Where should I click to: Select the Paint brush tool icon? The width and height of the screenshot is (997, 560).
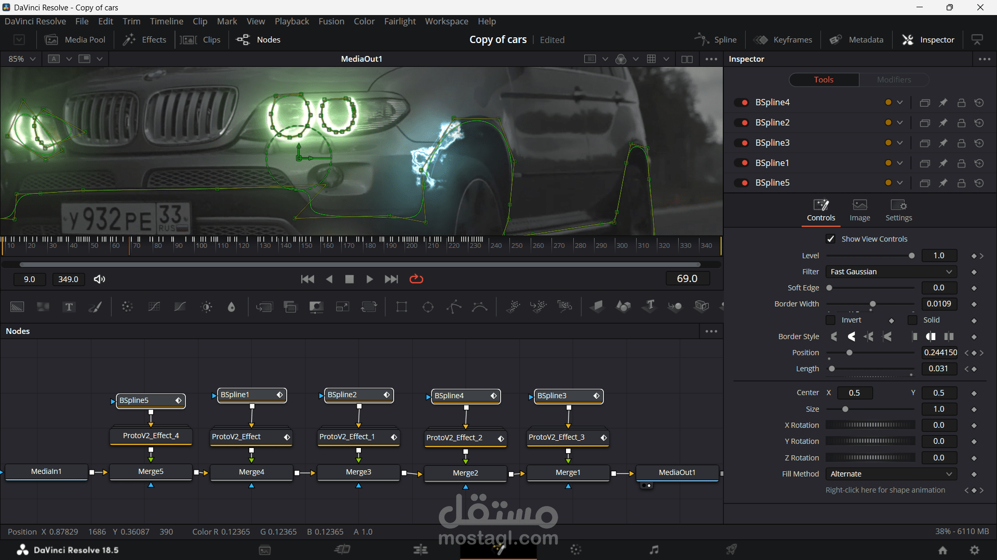pyautogui.click(x=95, y=307)
